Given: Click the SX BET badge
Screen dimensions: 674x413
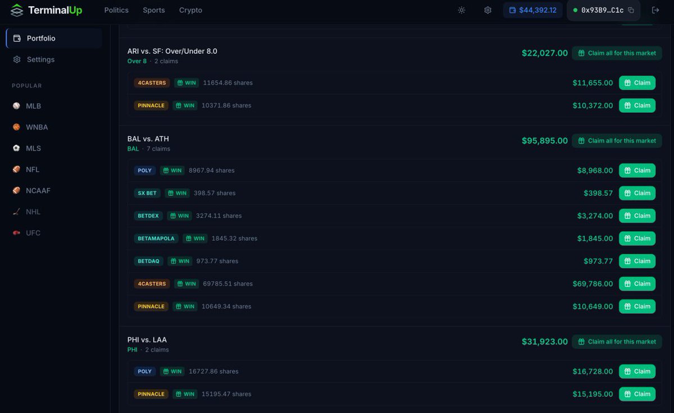Looking at the screenshot, I should pos(147,193).
